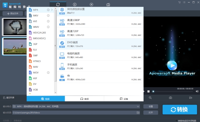Click the info icon next to MKV
The image size is (200, 122).
[48, 15]
